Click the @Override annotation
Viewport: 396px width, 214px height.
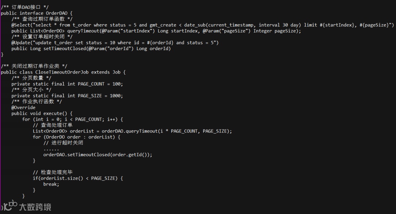click(x=23, y=108)
